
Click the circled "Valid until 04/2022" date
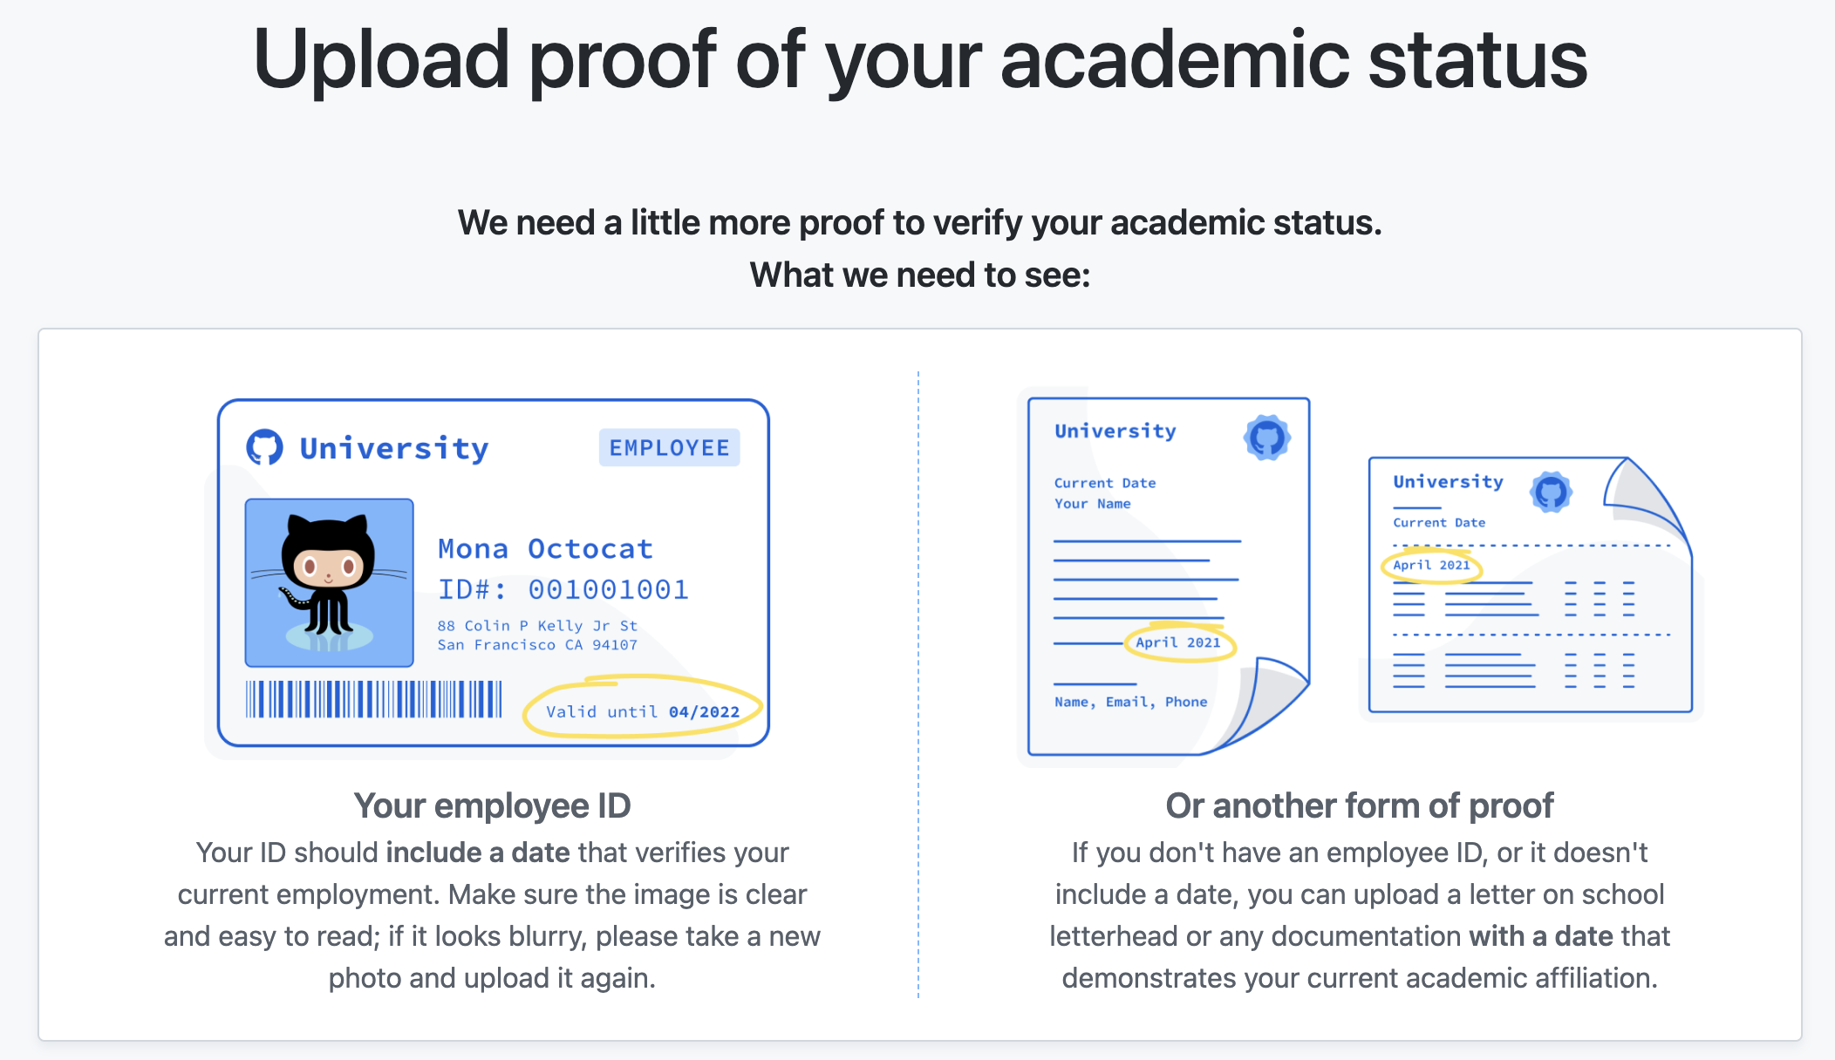coord(643,711)
